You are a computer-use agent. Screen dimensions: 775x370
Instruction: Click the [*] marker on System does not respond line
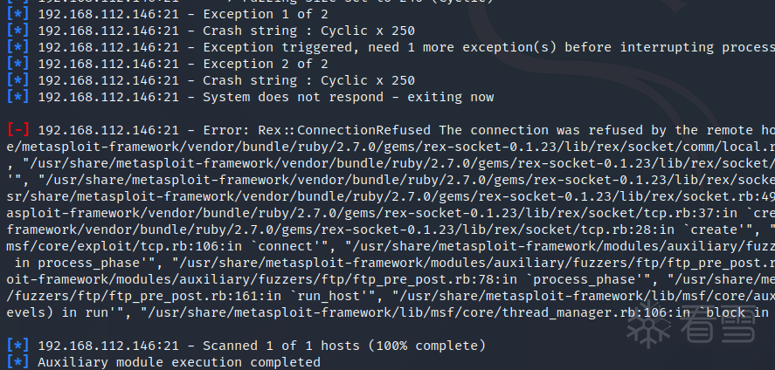[x=18, y=97]
